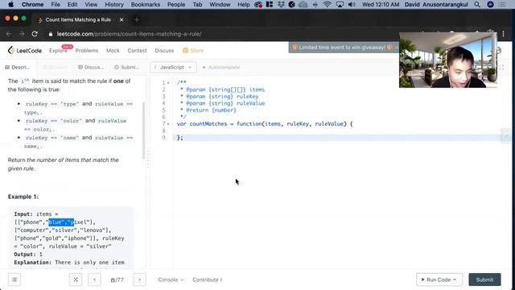
Task: Switch to the Submissions tab
Action: [x=127, y=67]
